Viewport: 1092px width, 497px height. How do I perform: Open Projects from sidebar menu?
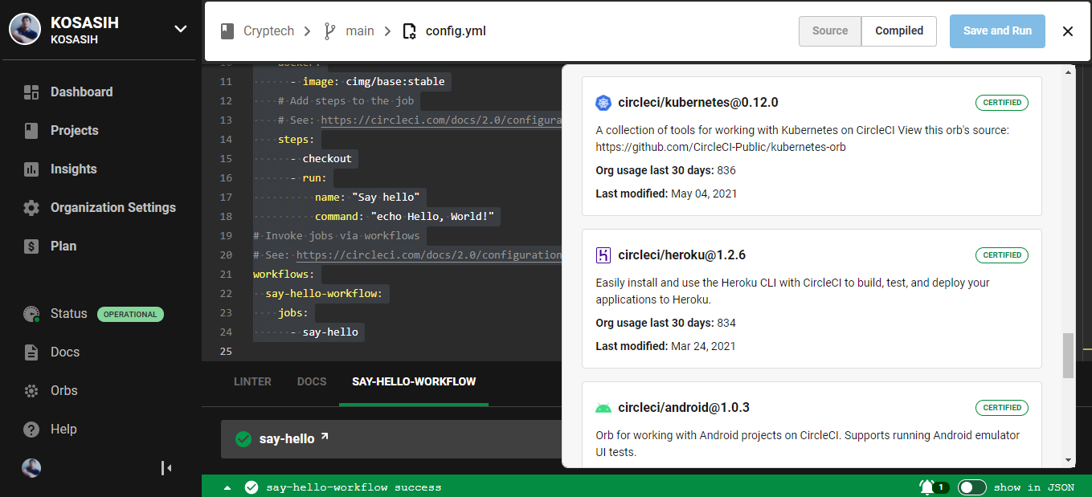(x=75, y=130)
